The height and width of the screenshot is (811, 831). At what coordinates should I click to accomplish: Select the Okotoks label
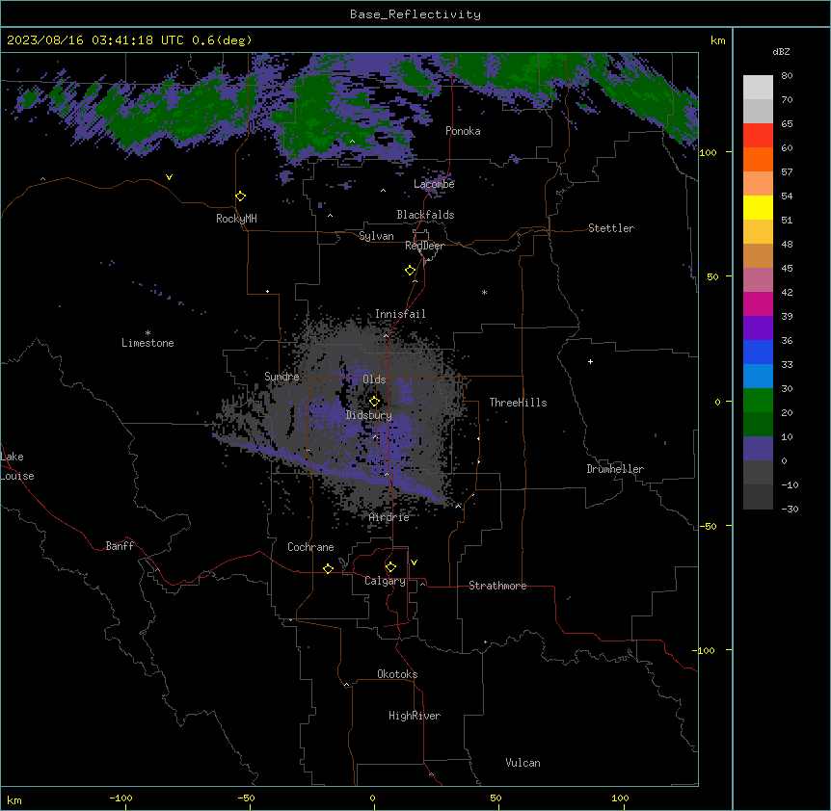click(397, 674)
